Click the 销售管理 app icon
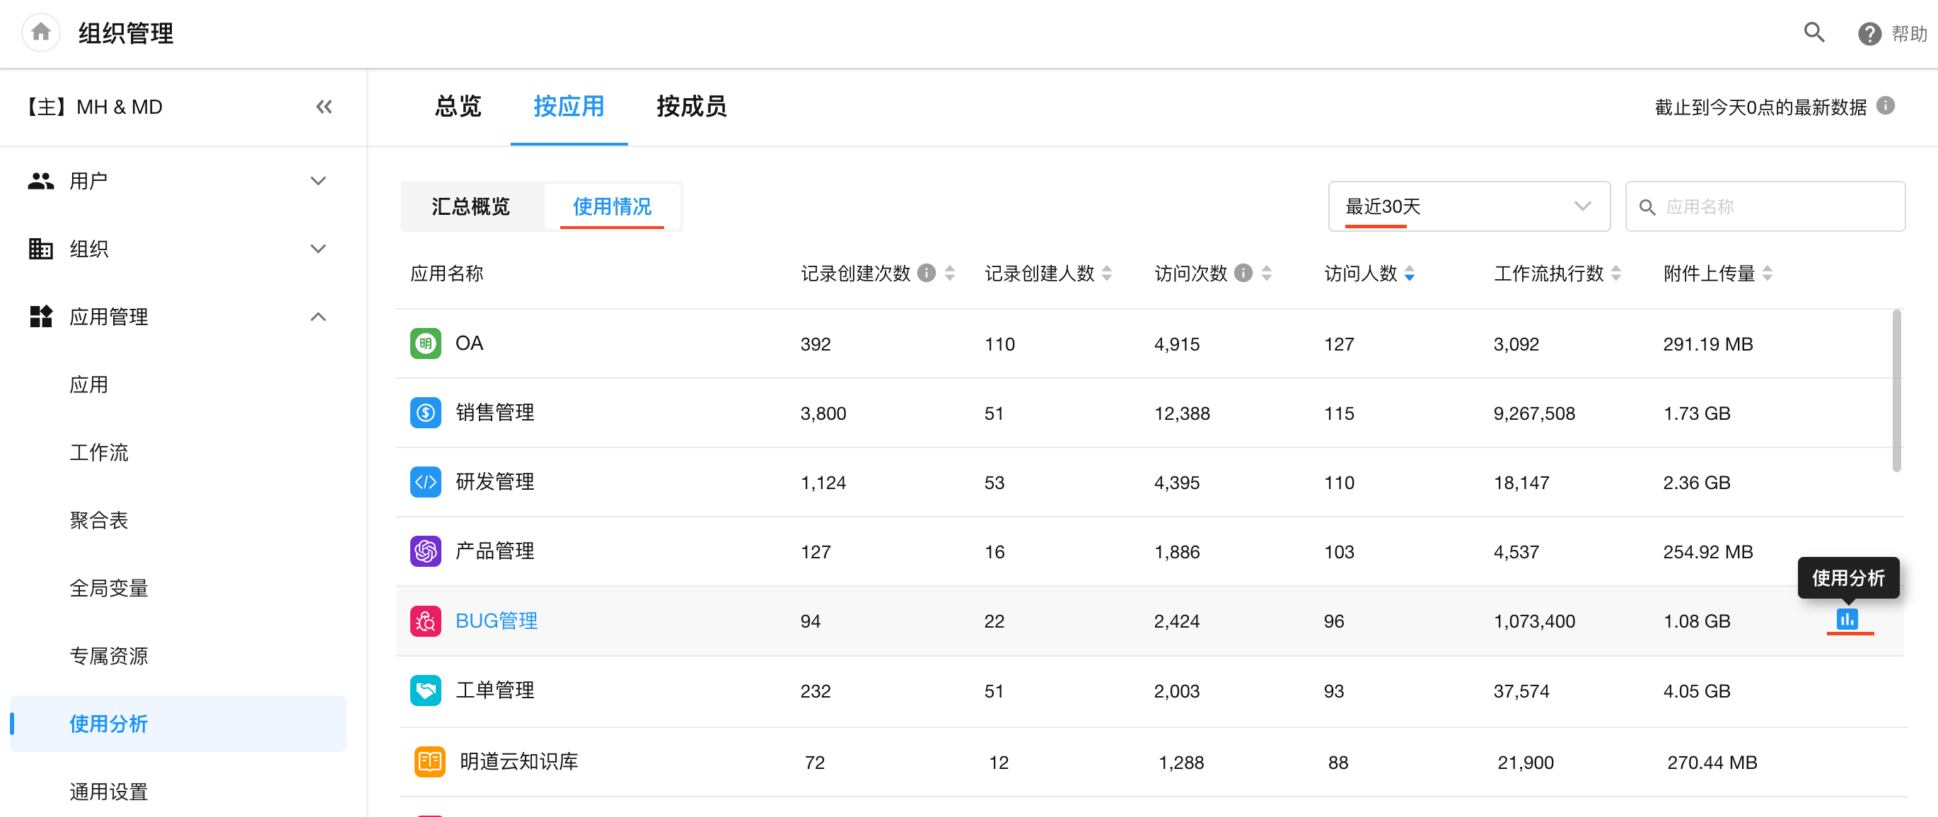Image resolution: width=1938 pixels, height=817 pixels. click(425, 413)
